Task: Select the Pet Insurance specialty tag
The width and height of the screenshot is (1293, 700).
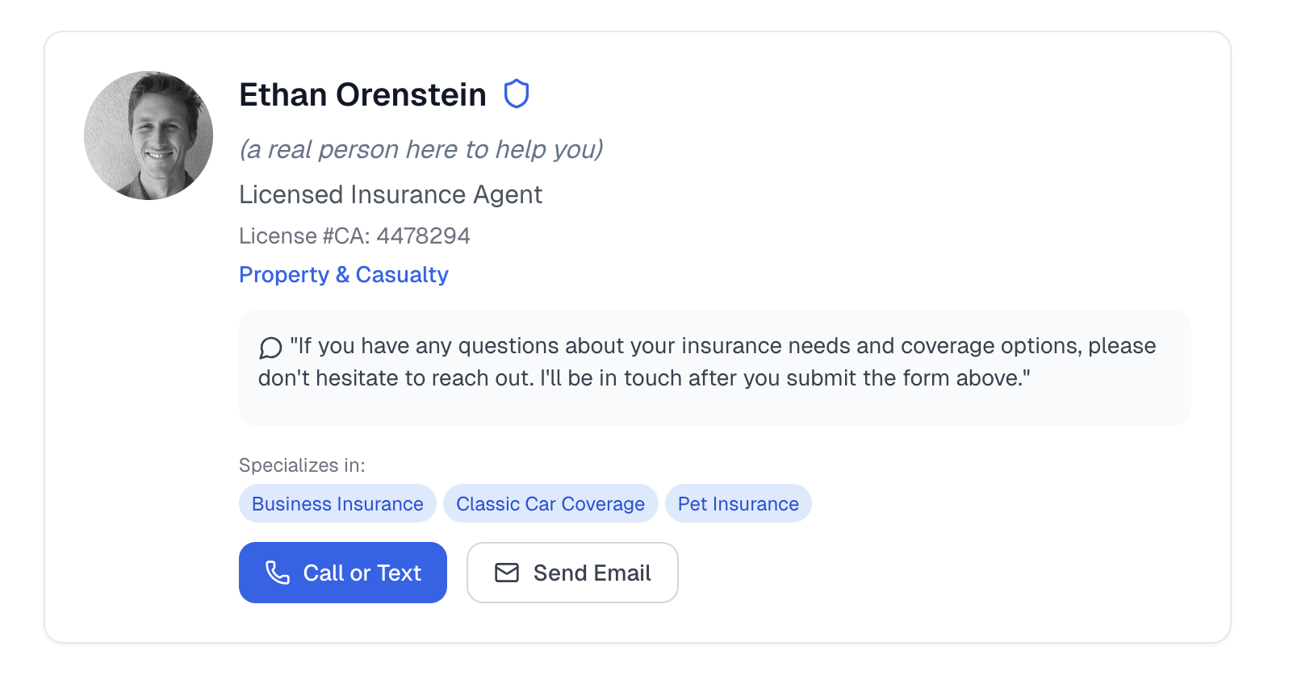Action: 738,504
